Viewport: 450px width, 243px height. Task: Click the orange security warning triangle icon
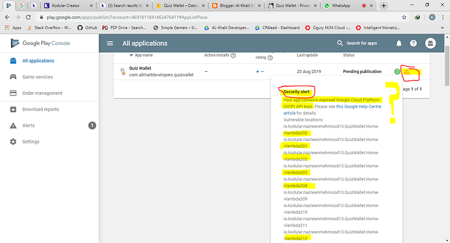point(407,72)
